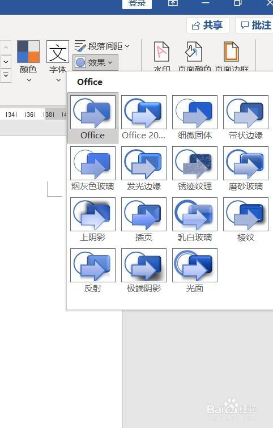Screen dimensions: 273x428
Task: Select the 发光边缘 effect
Action: point(144,169)
